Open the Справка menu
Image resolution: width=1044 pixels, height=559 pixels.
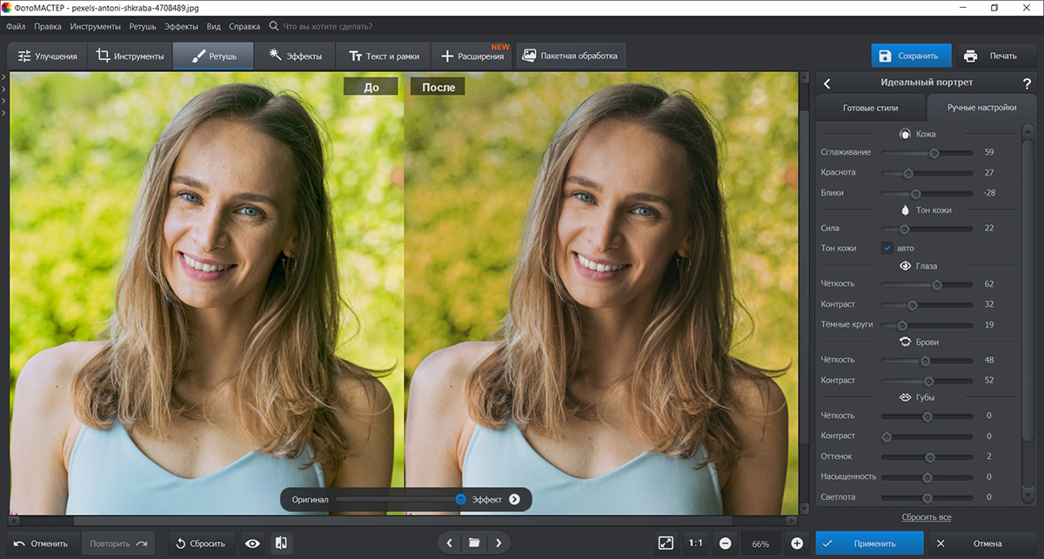(x=244, y=26)
